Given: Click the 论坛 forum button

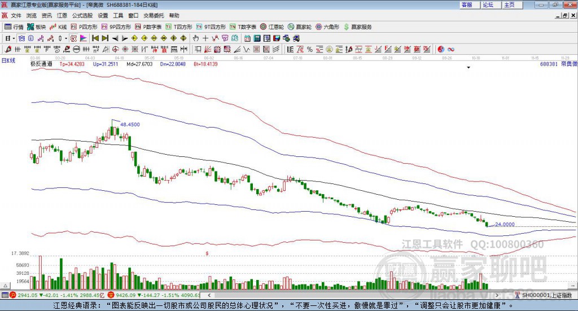Looking at the screenshot, I should pos(491,5).
